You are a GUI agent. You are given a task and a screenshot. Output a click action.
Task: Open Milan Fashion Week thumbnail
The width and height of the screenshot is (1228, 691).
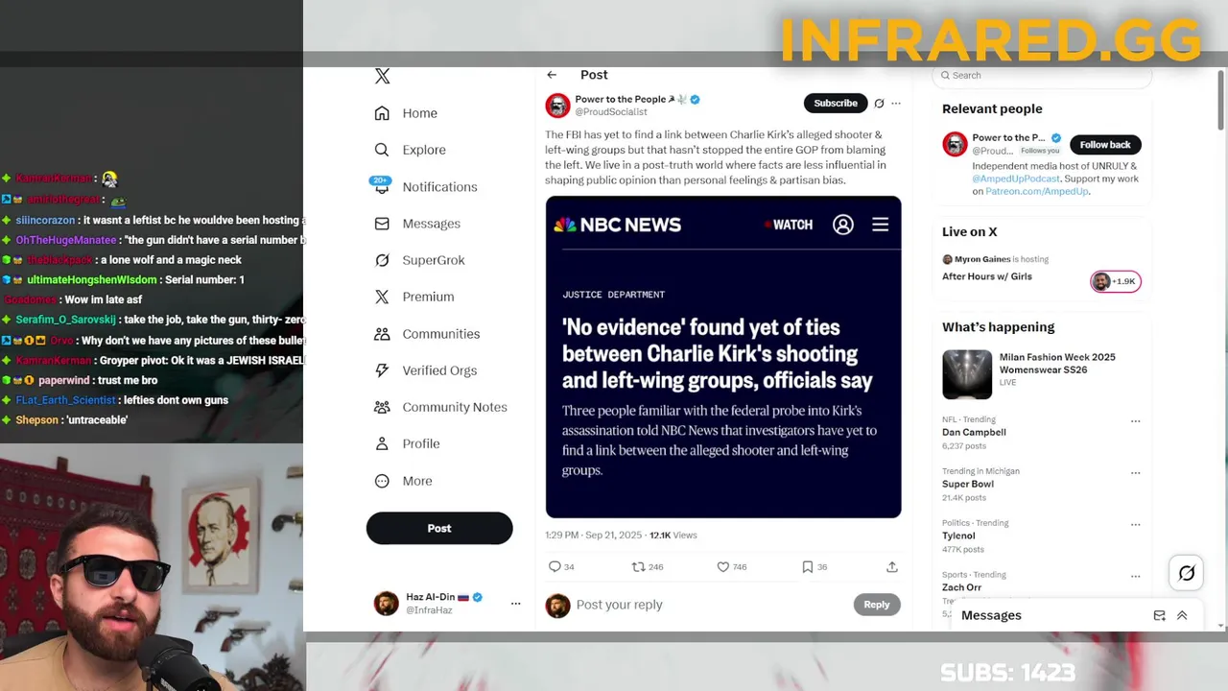point(967,374)
